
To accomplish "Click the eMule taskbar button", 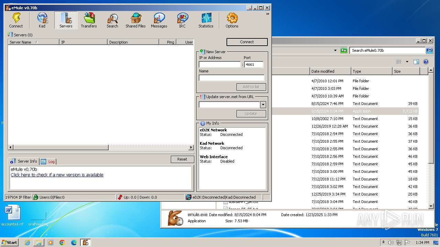I will 86,243.
